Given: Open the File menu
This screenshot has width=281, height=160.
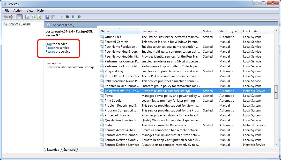Looking at the screenshot, I should point(7,11).
